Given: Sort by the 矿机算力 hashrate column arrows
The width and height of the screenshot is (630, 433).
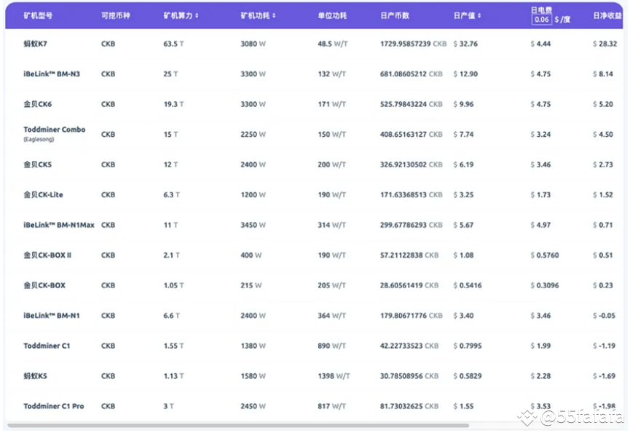Looking at the screenshot, I should point(197,16).
